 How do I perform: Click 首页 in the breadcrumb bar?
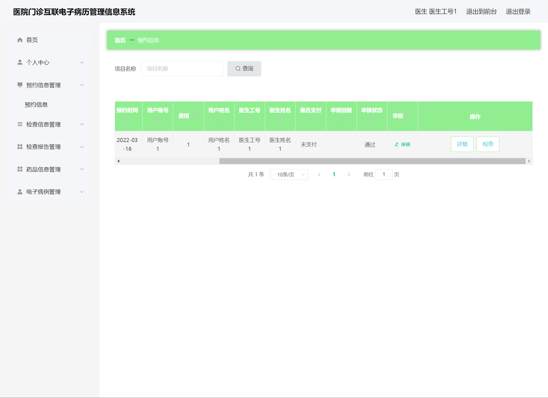point(120,40)
